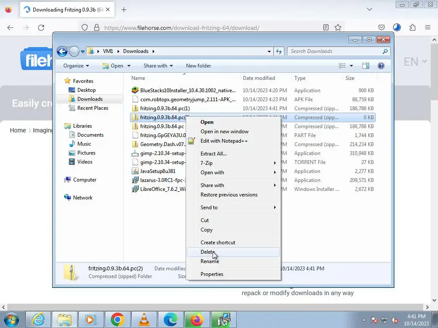Image resolution: width=438 pixels, height=328 pixels.
Task: Choose Rename in the context menu
Action: point(233,261)
